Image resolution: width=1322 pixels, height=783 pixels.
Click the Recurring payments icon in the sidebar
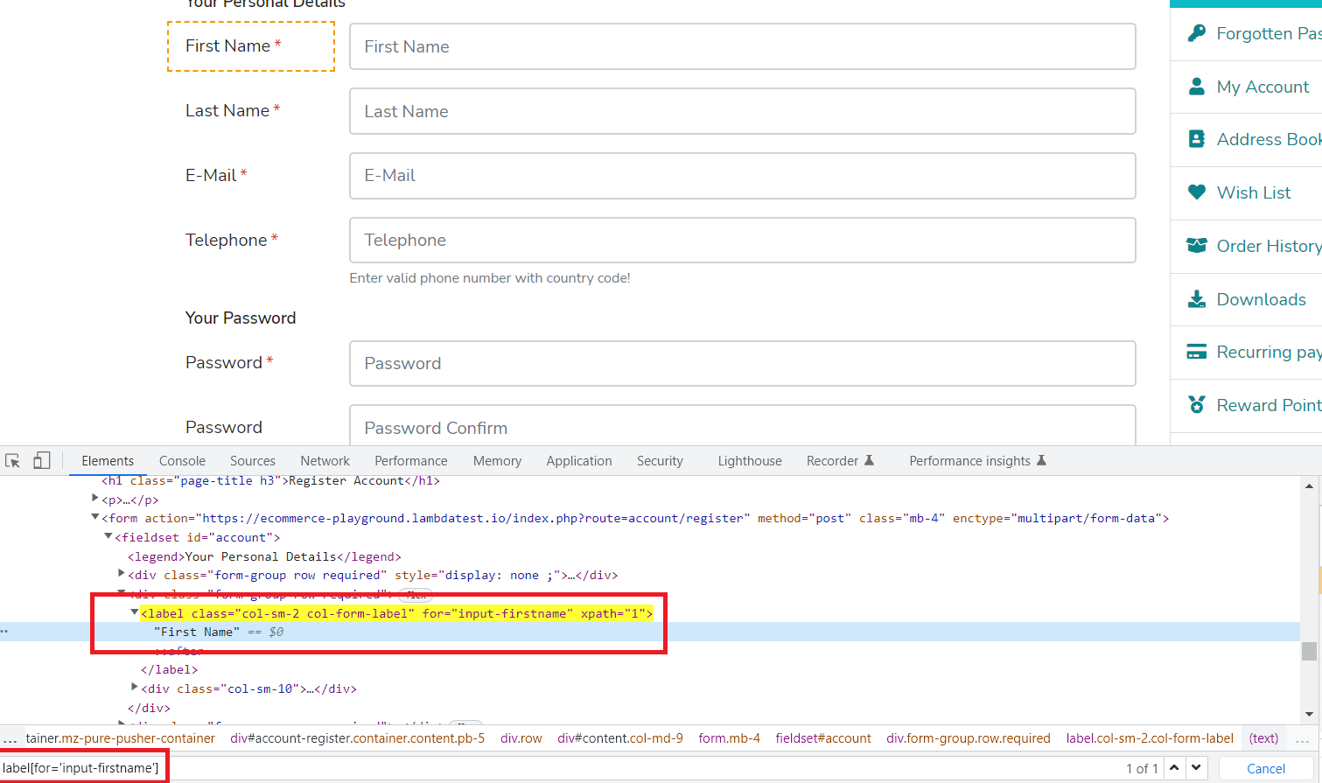(1197, 351)
